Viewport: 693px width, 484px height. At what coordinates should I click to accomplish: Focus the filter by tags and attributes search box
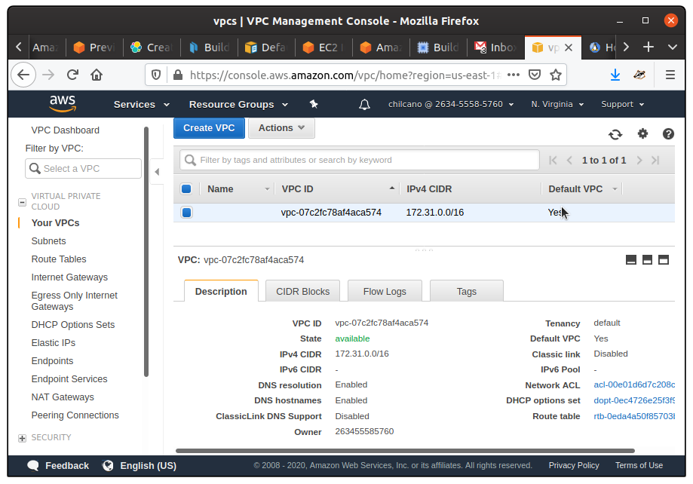[x=359, y=160]
